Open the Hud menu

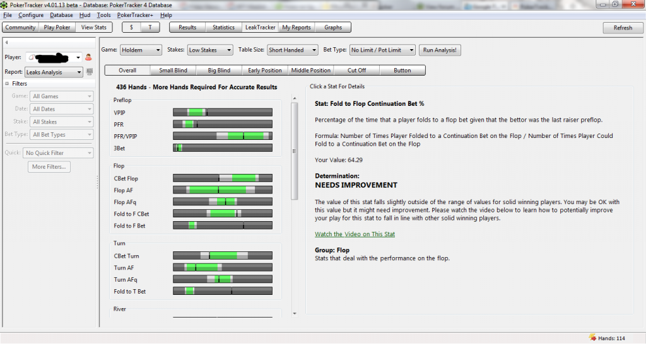point(85,15)
